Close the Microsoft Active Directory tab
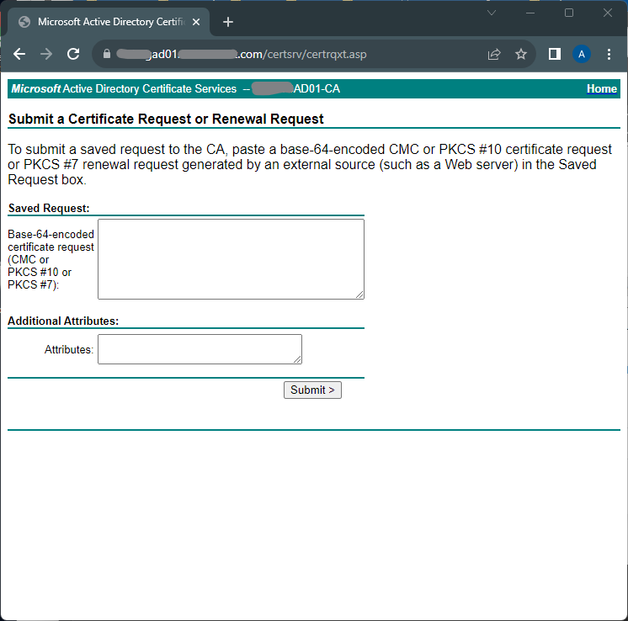 (x=196, y=22)
